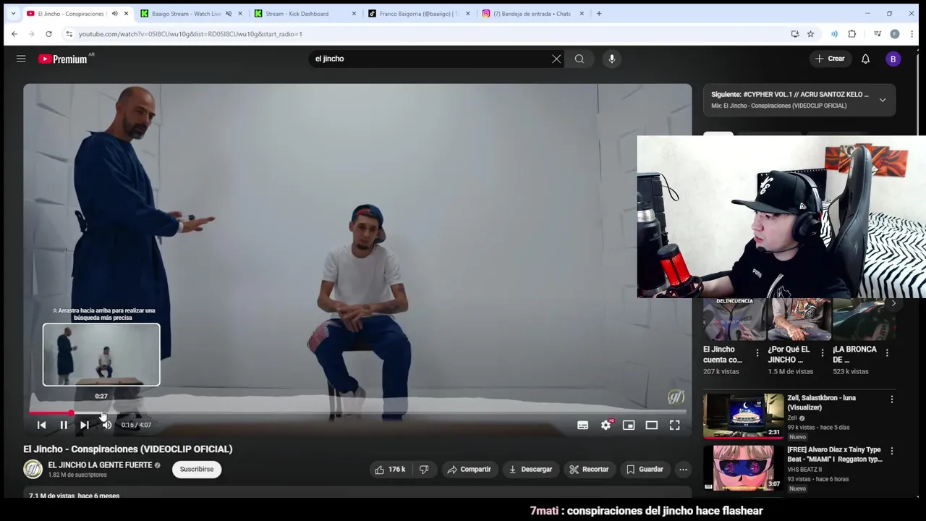Dislike the video with thumbs down
Screen dimensions: 926x521
tap(424, 470)
